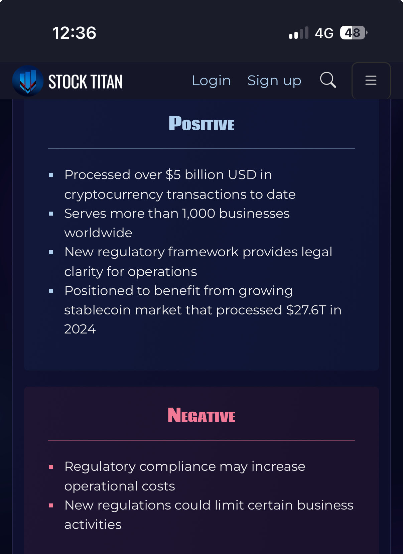Viewport: 403px width, 554px height.
Task: Click the Login link
Action: pyautogui.click(x=211, y=81)
